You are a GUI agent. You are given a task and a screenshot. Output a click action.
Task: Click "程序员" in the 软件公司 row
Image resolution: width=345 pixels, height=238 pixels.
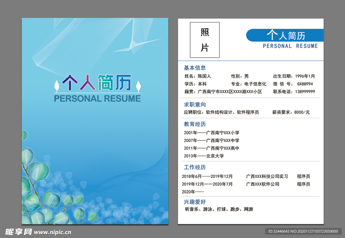[304, 184]
